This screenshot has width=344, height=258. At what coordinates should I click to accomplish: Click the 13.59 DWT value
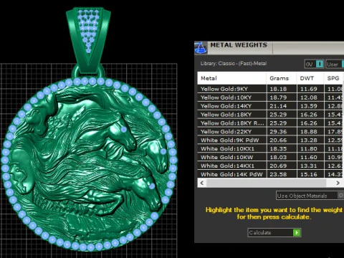click(x=309, y=106)
